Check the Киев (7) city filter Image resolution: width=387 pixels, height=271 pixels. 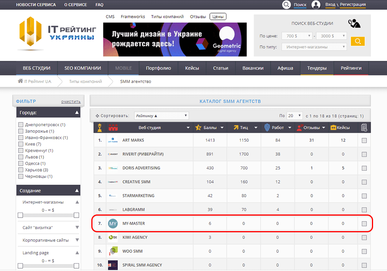tap(21, 144)
